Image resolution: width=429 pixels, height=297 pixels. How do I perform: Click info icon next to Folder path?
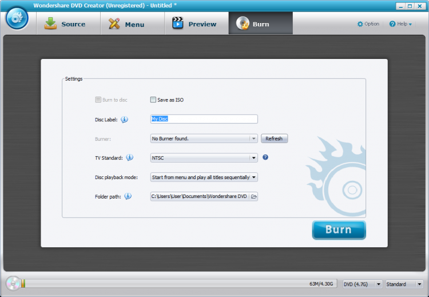point(128,196)
